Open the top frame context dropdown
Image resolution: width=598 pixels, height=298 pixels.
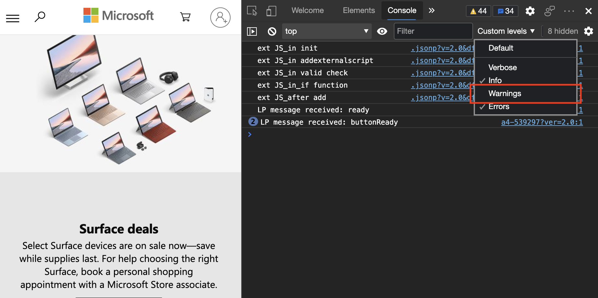(x=327, y=31)
